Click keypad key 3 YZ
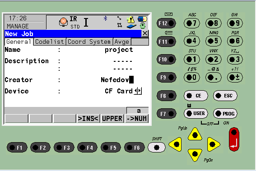Image resolution: width=256 pixels, height=171 pixels. point(235,59)
